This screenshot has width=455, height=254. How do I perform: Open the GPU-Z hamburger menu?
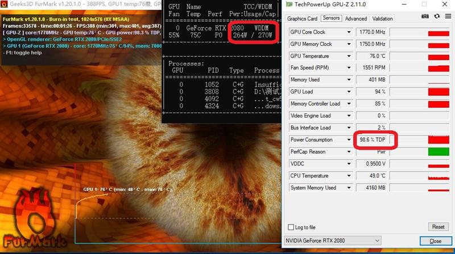(x=448, y=16)
